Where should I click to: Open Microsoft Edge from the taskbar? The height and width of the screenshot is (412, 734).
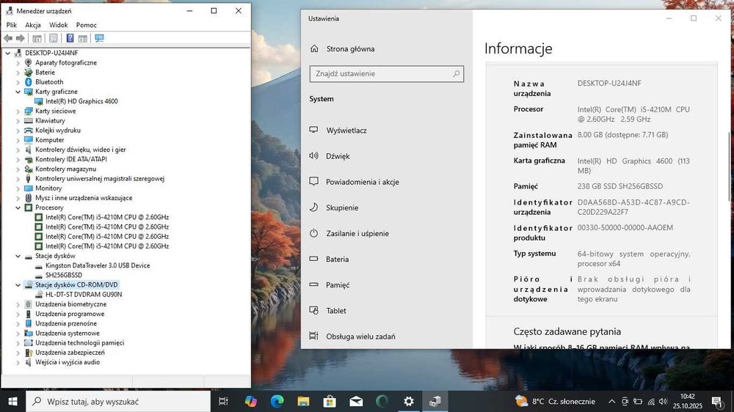[x=277, y=401]
